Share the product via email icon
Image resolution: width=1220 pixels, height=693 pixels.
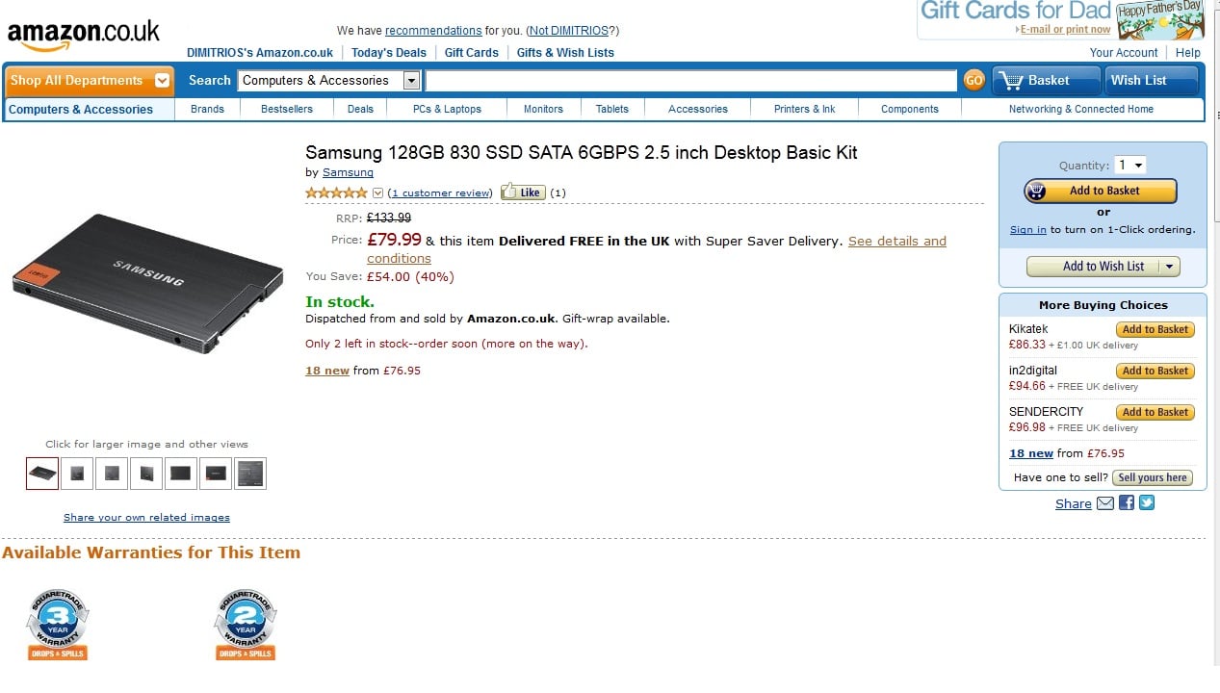[x=1105, y=503]
